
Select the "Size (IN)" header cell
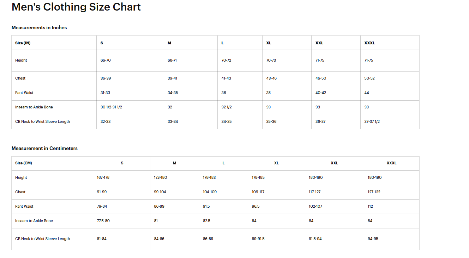[x=23, y=43]
